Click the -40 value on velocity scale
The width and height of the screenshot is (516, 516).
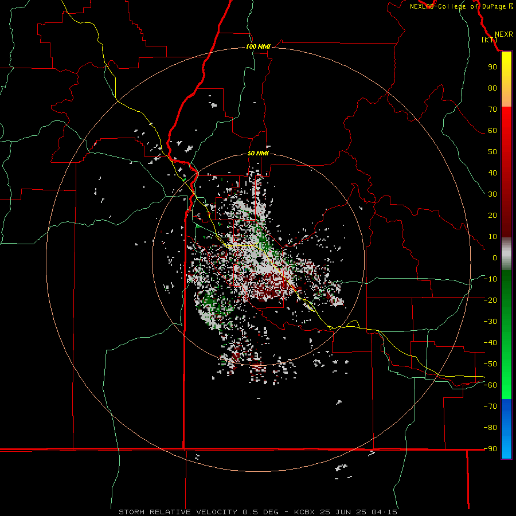pyautogui.click(x=490, y=343)
